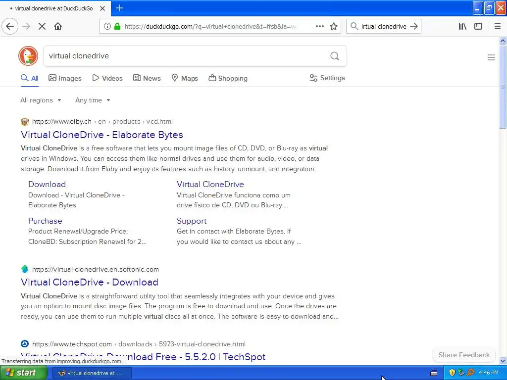Click the security shield tray icon
Image resolution: width=507 pixels, height=380 pixels.
click(452, 373)
